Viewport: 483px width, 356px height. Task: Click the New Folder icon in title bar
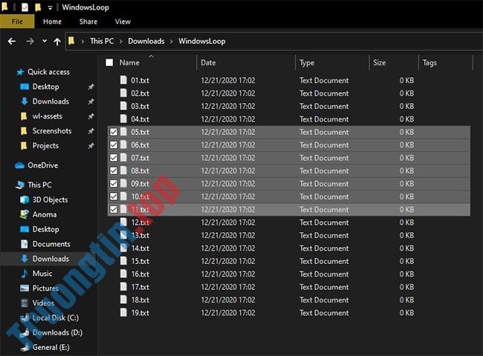point(38,7)
